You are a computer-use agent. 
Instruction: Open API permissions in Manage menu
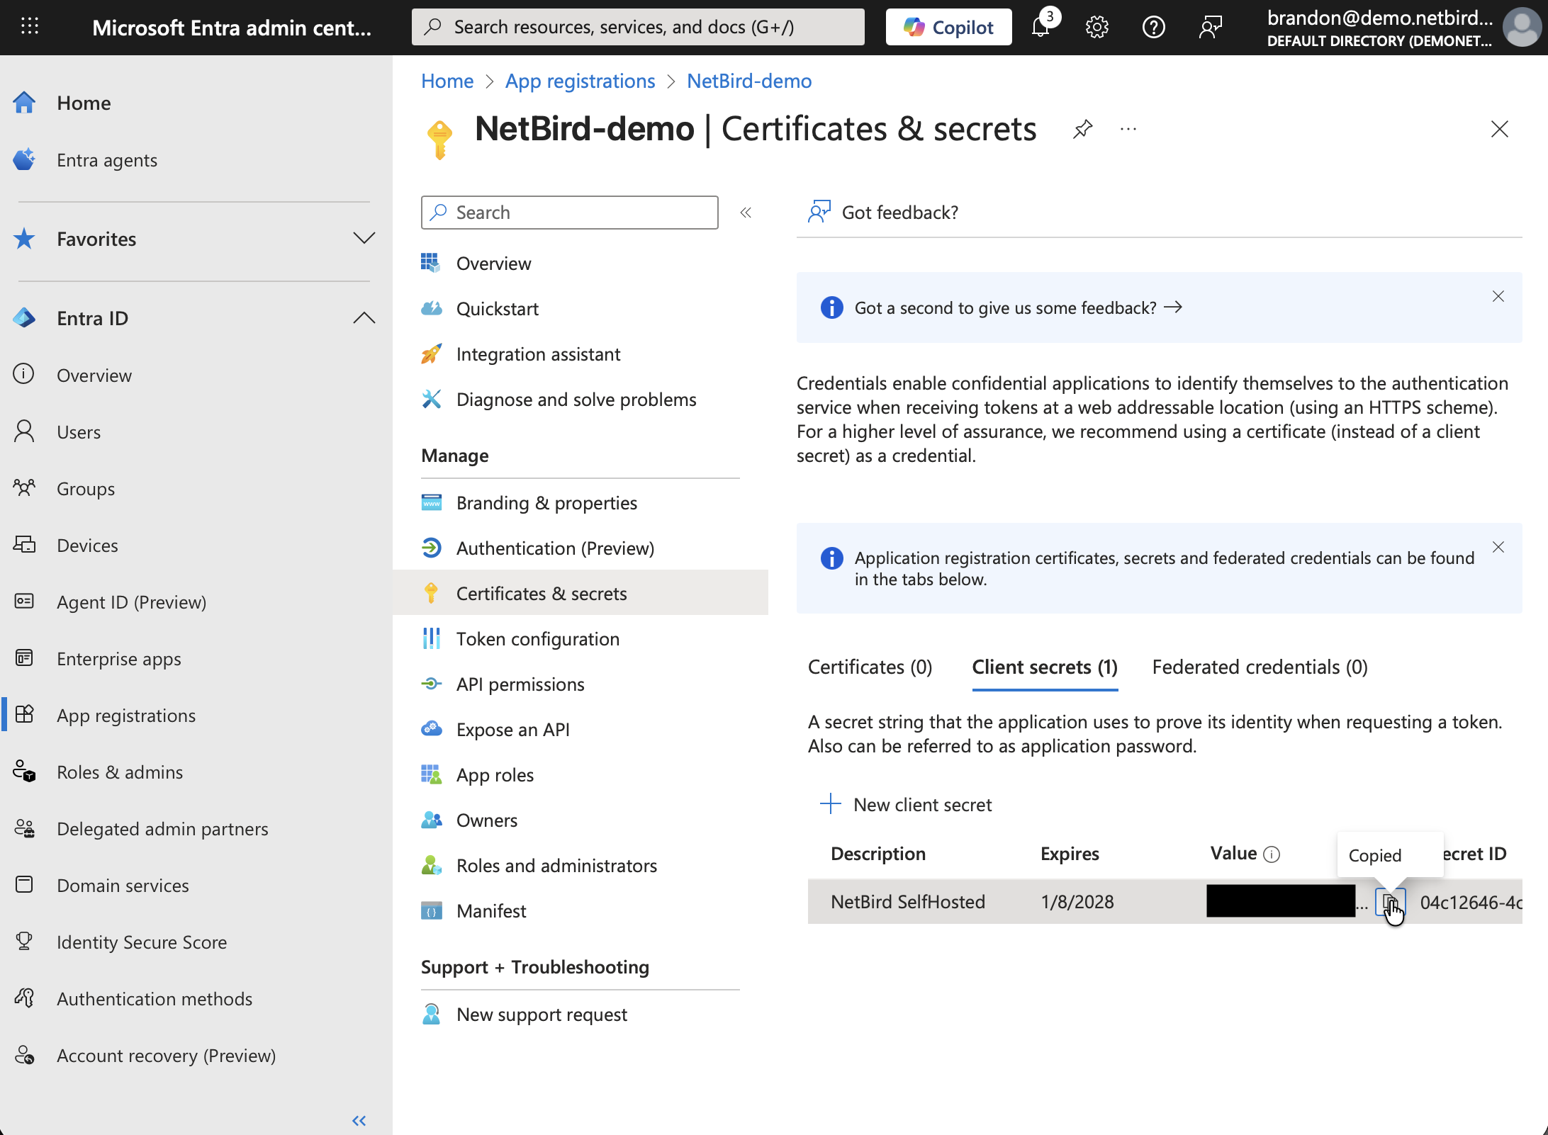pos(520,684)
